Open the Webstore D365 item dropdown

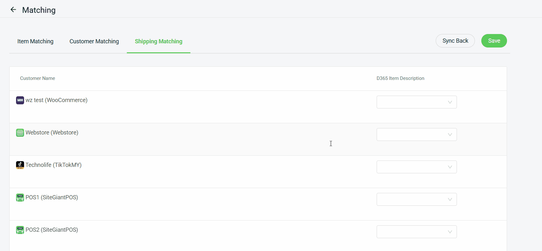416,134
